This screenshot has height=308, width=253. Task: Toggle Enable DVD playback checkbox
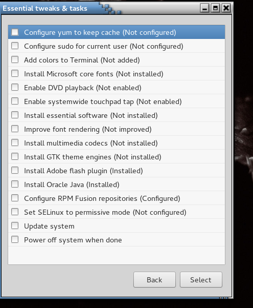(x=15, y=87)
